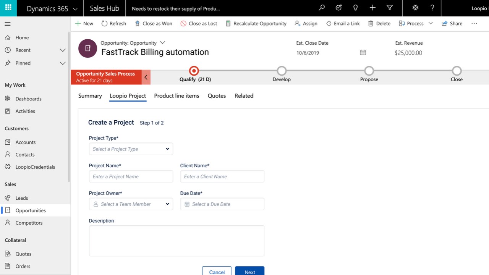Click Close as Won command
The image size is (489, 275).
tap(154, 23)
